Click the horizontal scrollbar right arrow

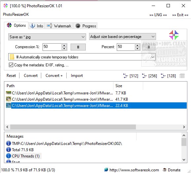click(184, 127)
